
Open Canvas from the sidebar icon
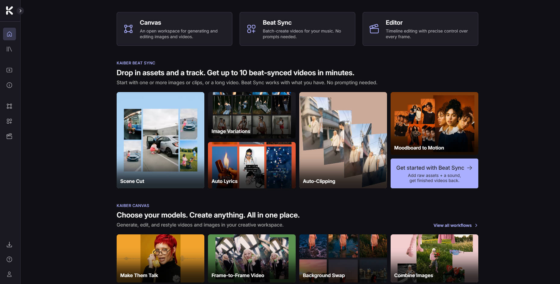9,106
